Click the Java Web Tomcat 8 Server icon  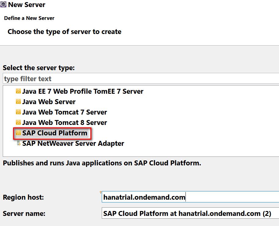click(x=18, y=122)
